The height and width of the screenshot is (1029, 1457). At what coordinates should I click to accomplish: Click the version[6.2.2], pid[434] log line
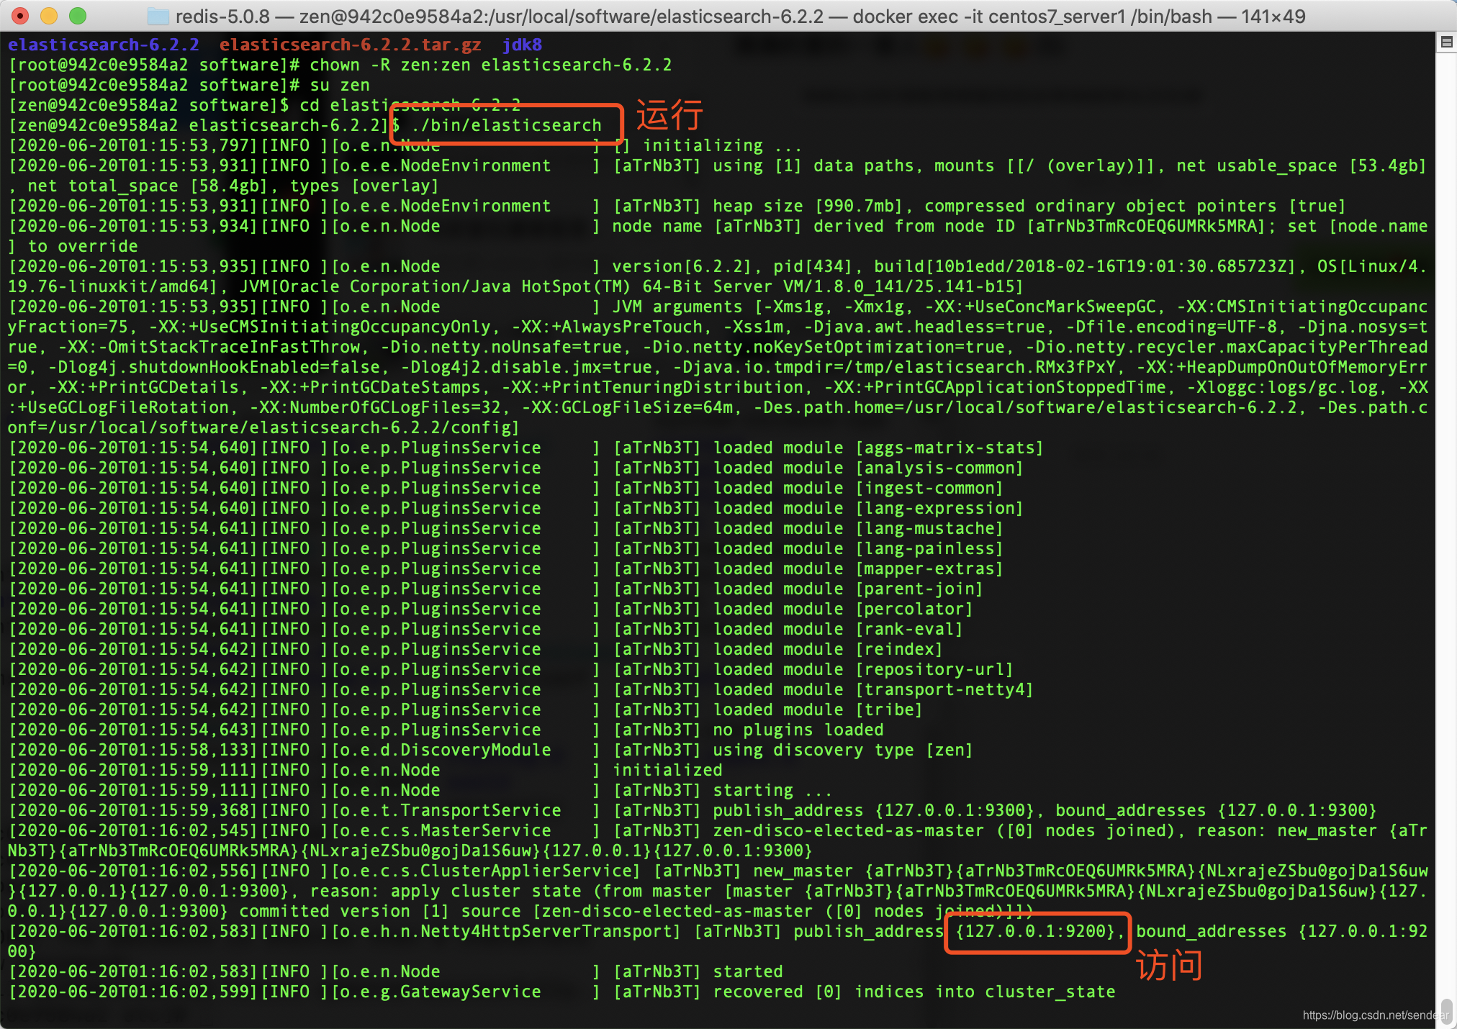coord(717,276)
